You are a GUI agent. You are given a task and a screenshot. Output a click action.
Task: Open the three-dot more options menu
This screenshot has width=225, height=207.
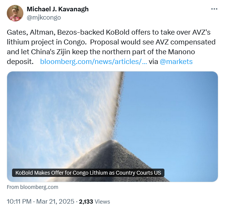point(214,9)
